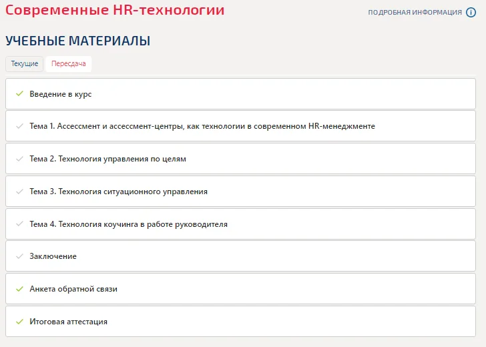
Task: Open the Заключение section
Action: click(240, 256)
